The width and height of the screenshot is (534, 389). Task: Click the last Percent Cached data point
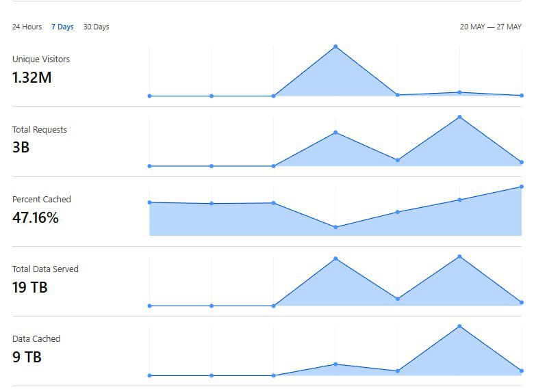(x=522, y=186)
